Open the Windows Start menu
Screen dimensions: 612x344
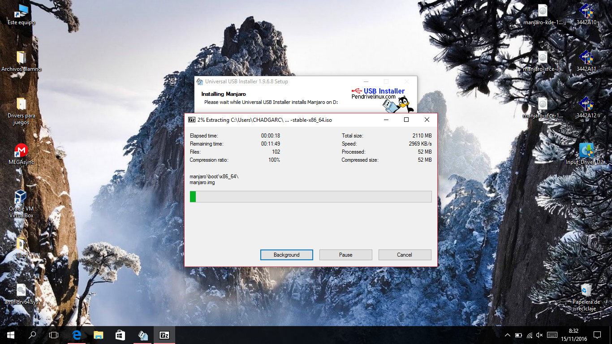coord(11,335)
